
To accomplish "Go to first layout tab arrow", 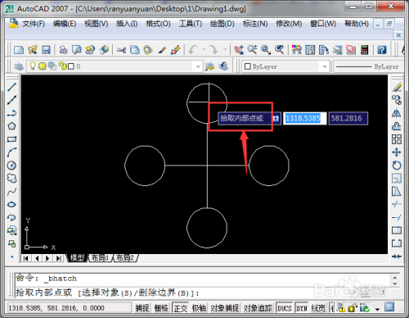I will 26,258.
